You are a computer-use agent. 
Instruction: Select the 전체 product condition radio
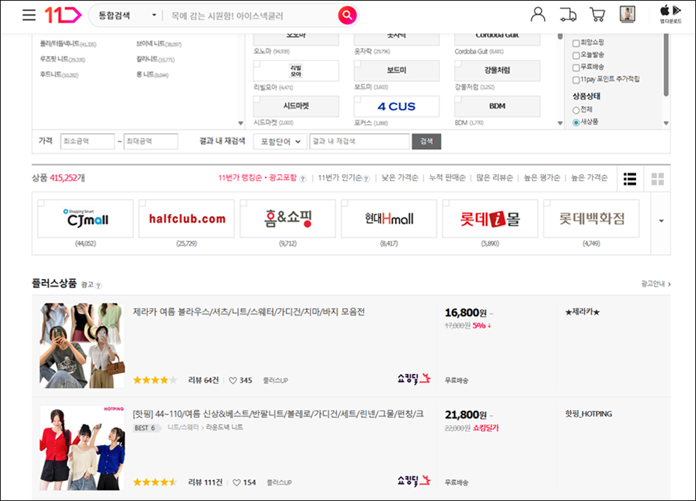click(x=576, y=111)
